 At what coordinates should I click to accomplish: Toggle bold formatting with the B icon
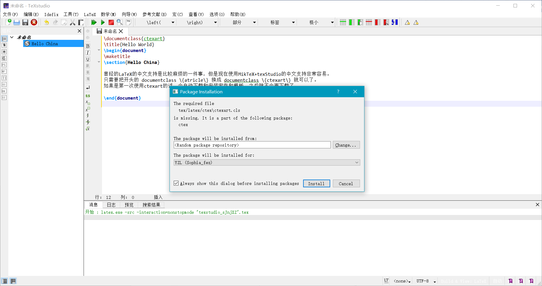coord(88,46)
